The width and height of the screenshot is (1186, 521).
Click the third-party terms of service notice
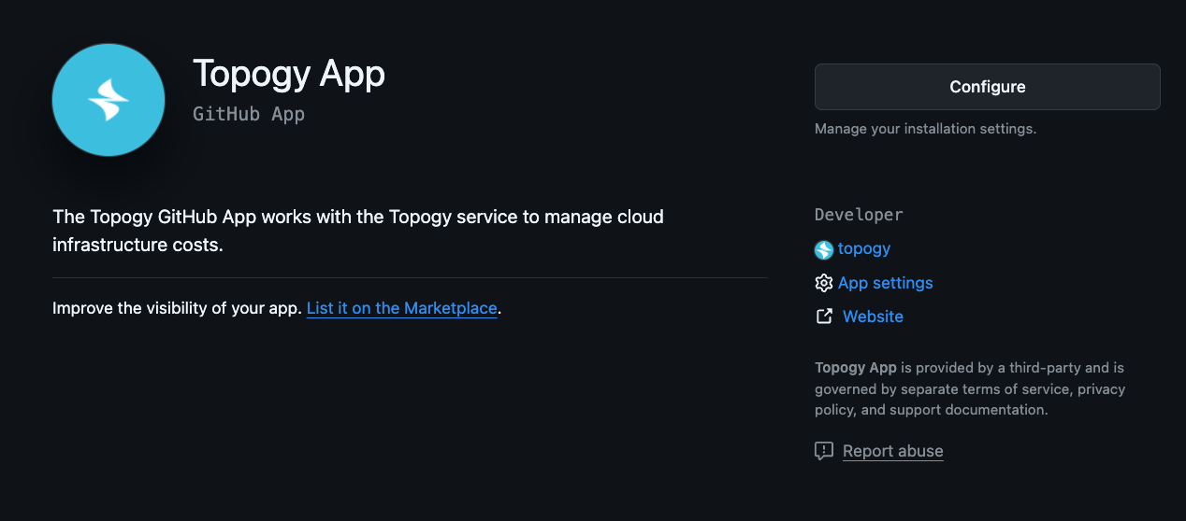click(x=970, y=388)
